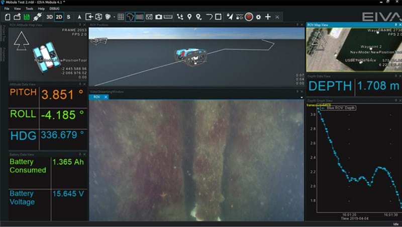Open the File menu

coord(7,9)
